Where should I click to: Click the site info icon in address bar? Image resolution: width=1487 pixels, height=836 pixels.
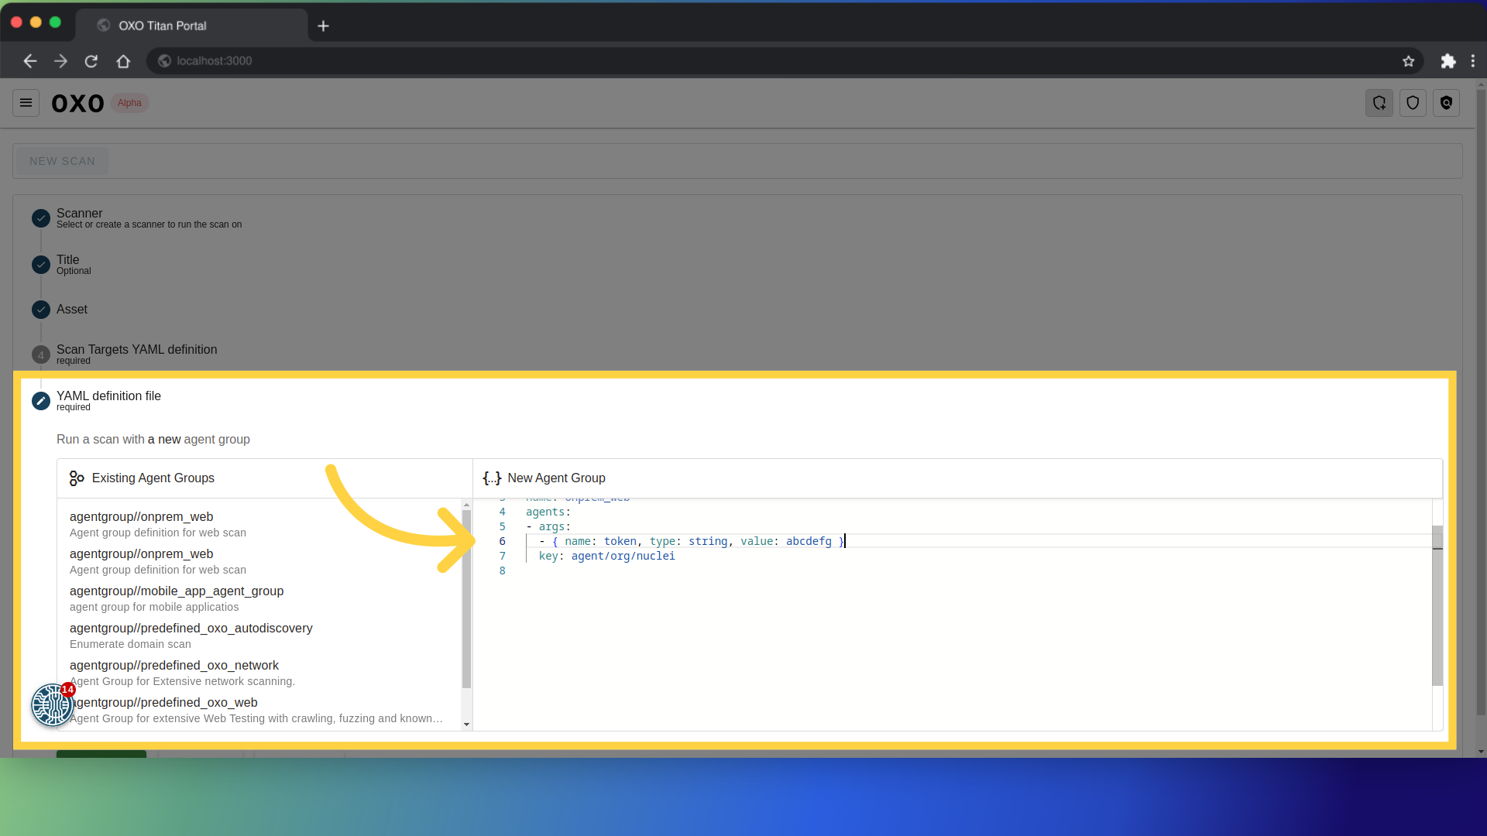click(x=164, y=61)
